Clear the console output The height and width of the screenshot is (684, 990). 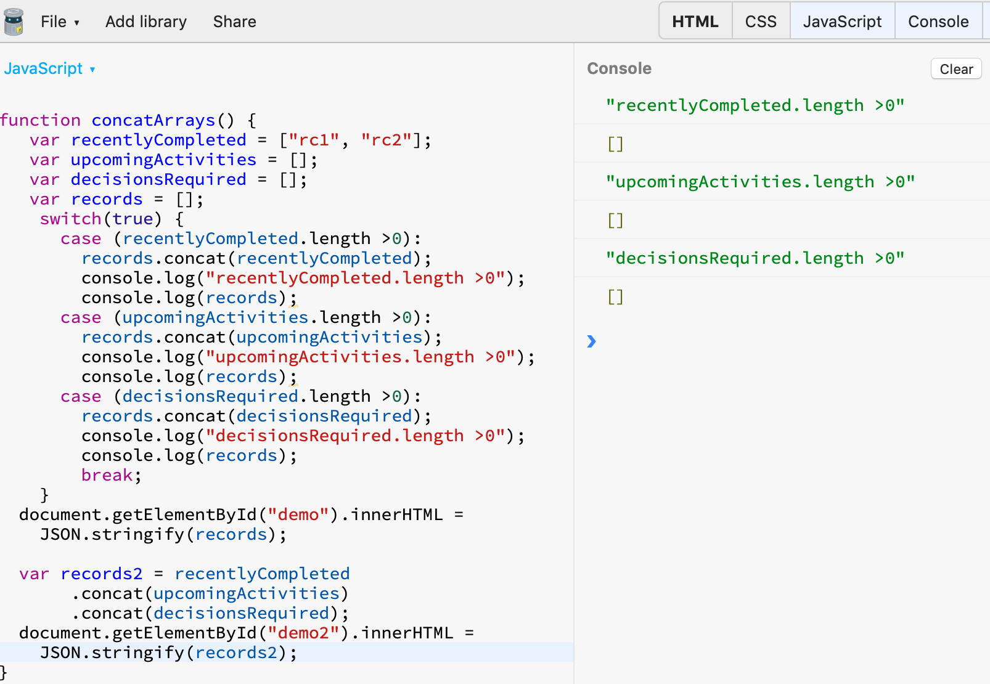point(955,68)
